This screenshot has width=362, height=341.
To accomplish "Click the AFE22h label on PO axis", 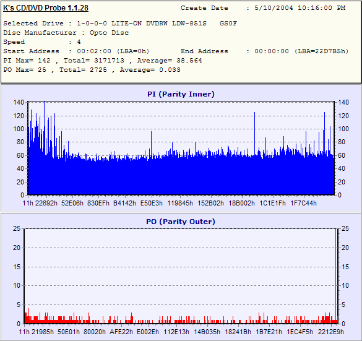I will point(121,332).
